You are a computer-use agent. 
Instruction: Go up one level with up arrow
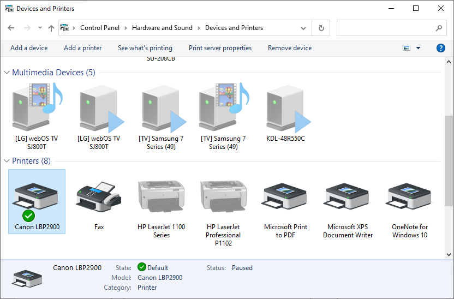51,28
